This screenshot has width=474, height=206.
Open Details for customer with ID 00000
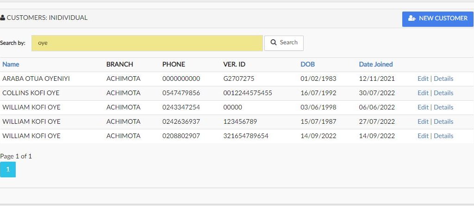tap(443, 108)
